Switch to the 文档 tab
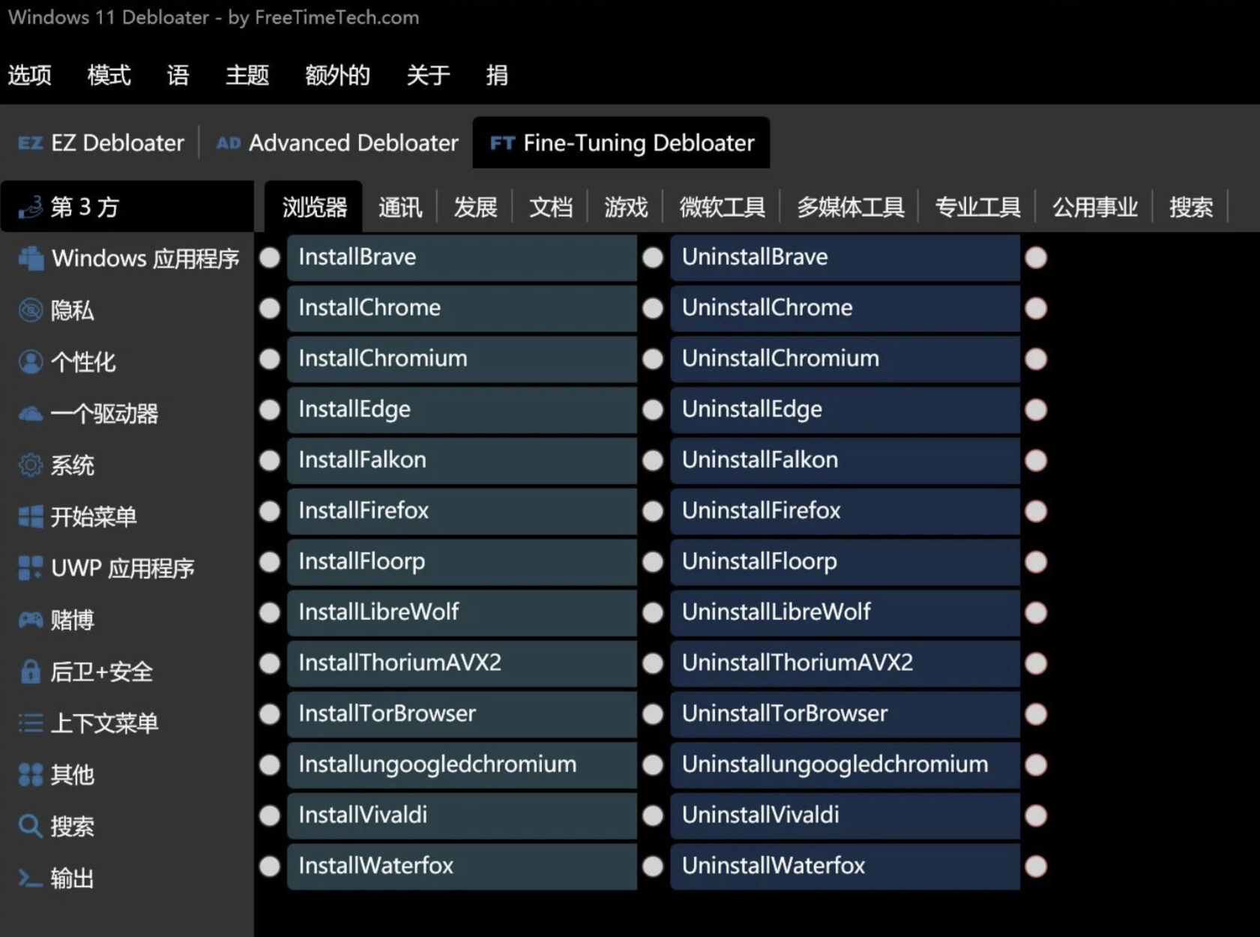Image resolution: width=1260 pixels, height=937 pixels. coord(551,207)
